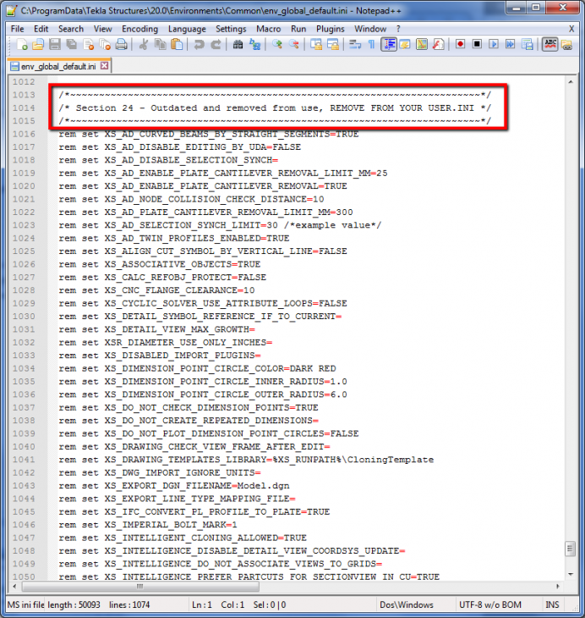Viewport: 585px width, 618px height.
Task: Click the Zoom Out magnifier icon
Action: click(x=293, y=45)
